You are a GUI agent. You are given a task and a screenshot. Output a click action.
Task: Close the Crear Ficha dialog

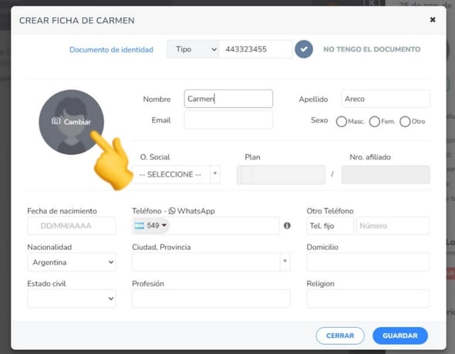pyautogui.click(x=433, y=20)
